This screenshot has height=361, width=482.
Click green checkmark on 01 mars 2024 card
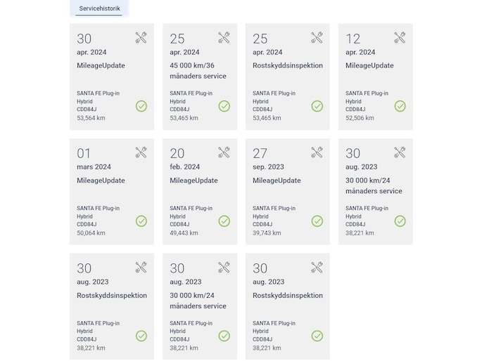tap(141, 221)
